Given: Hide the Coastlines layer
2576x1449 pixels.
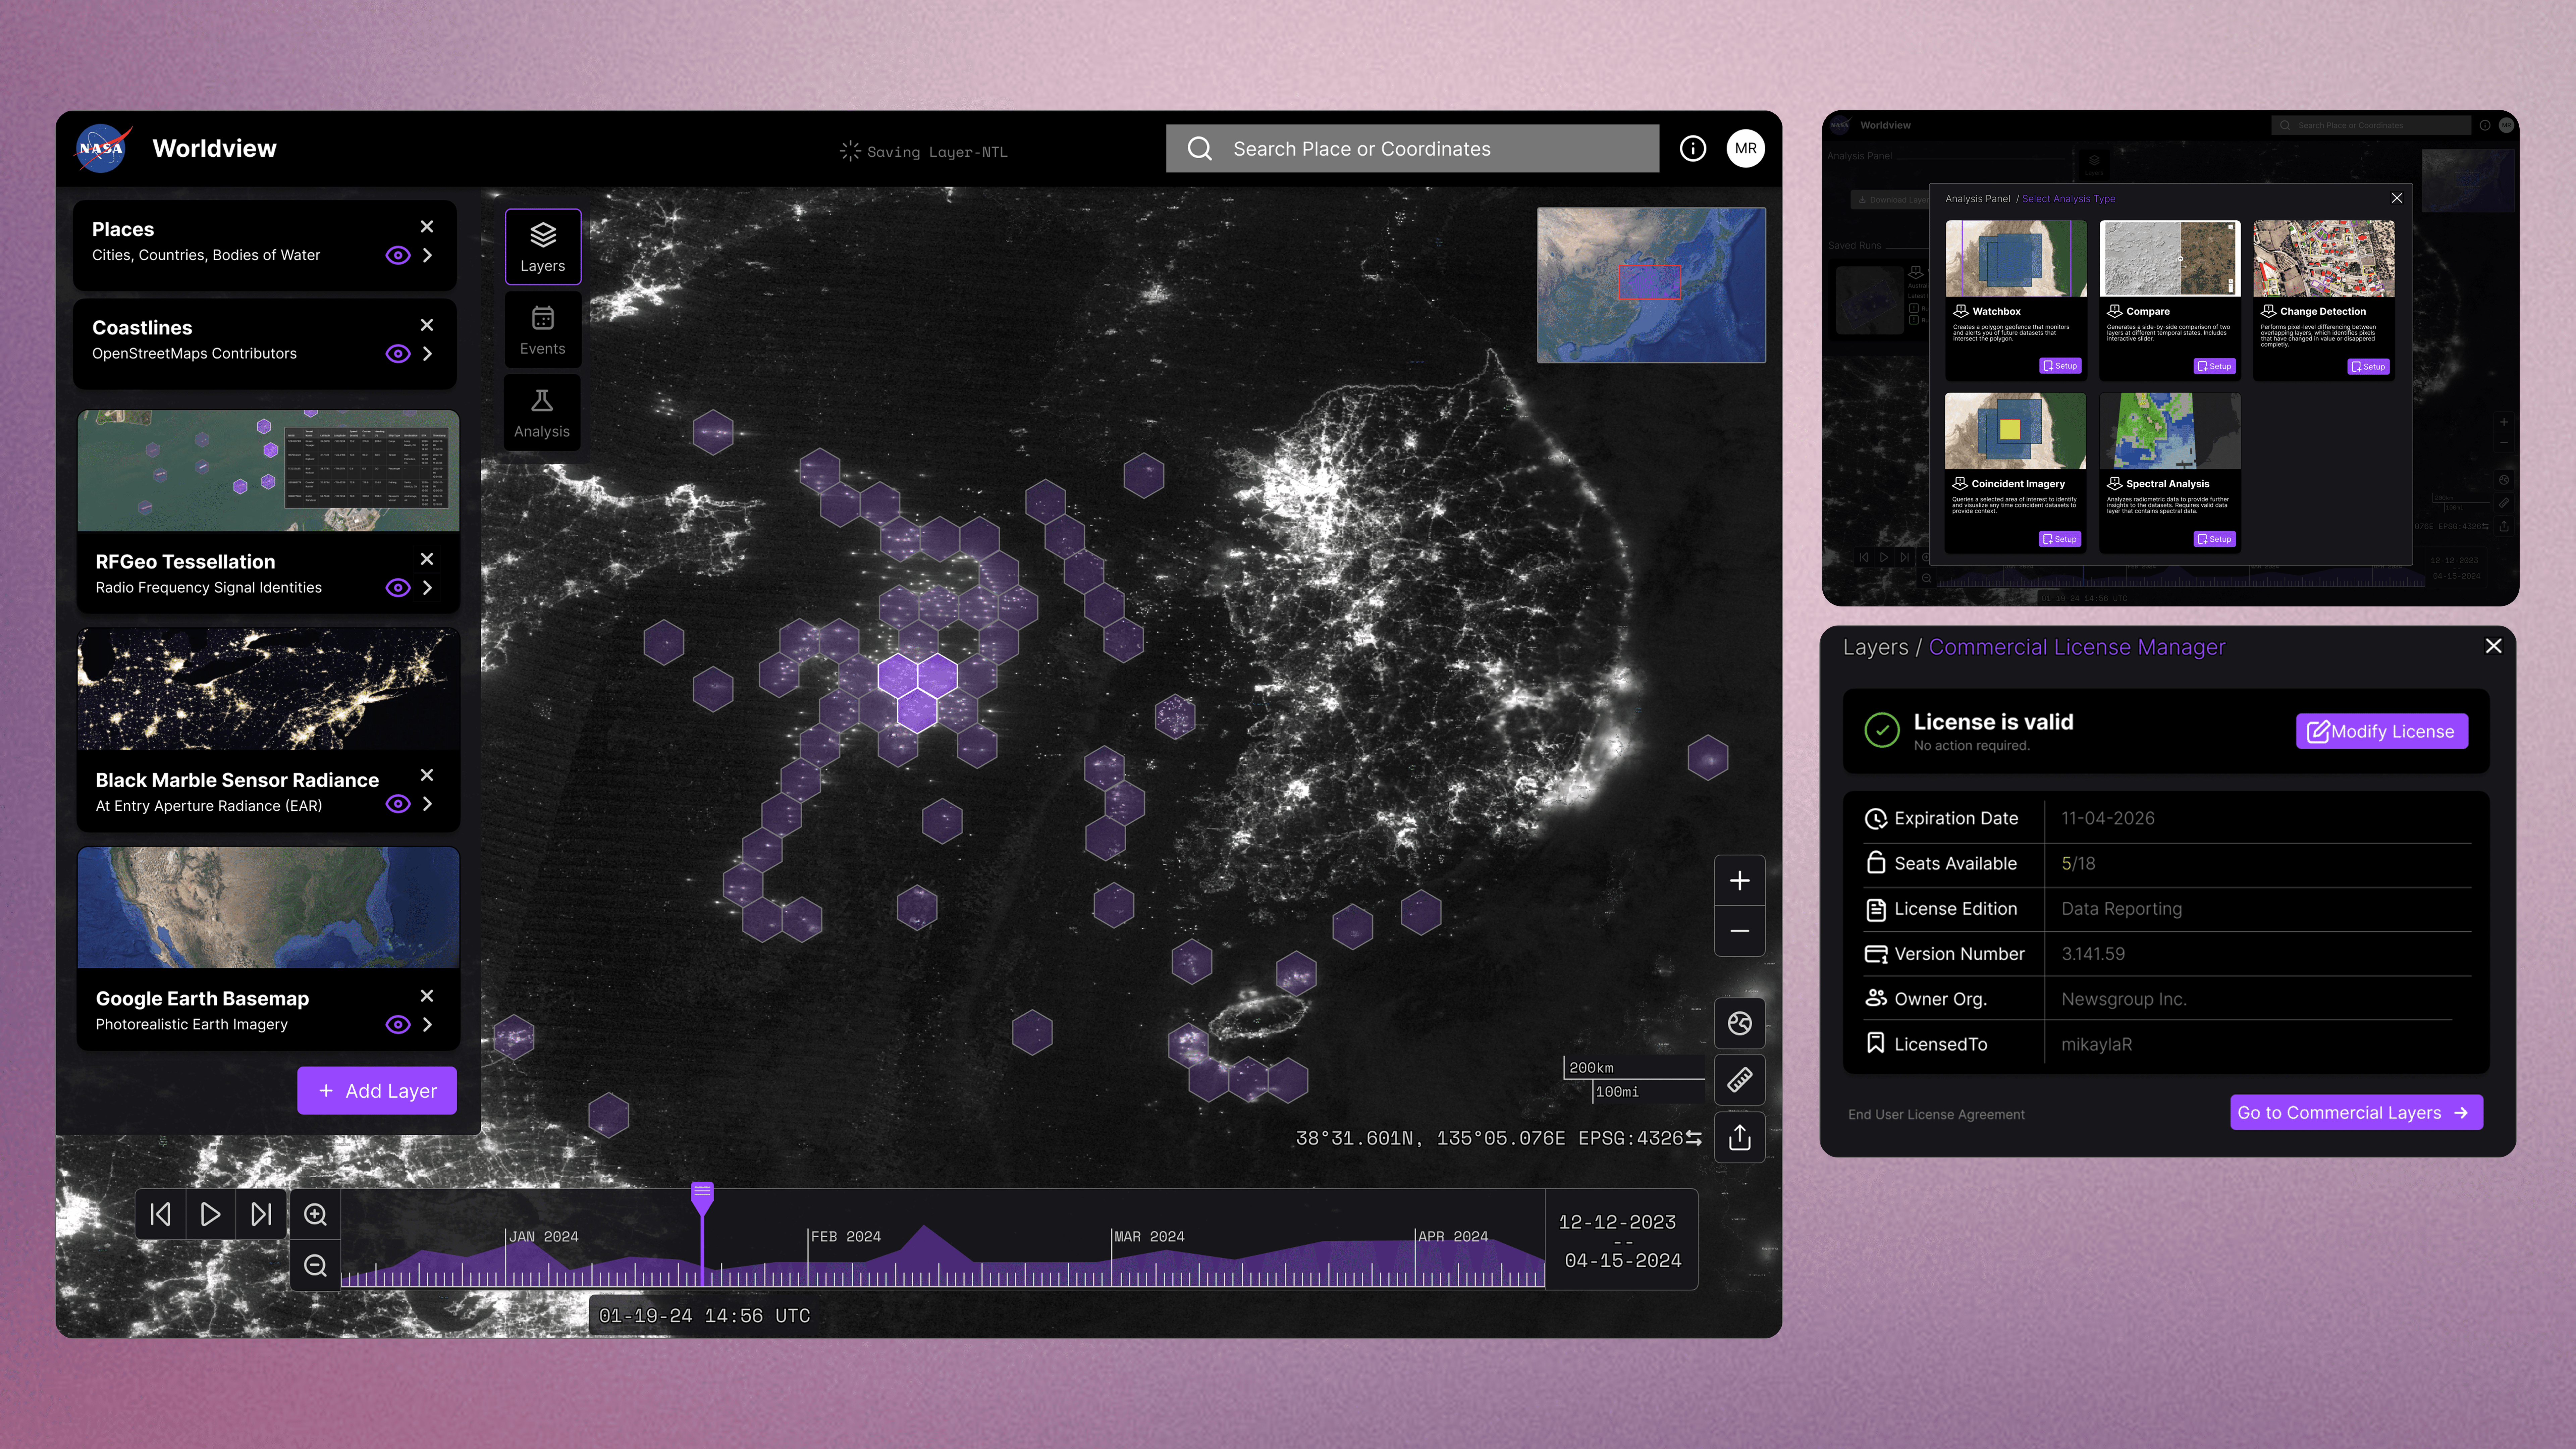Looking at the screenshot, I should point(398,353).
